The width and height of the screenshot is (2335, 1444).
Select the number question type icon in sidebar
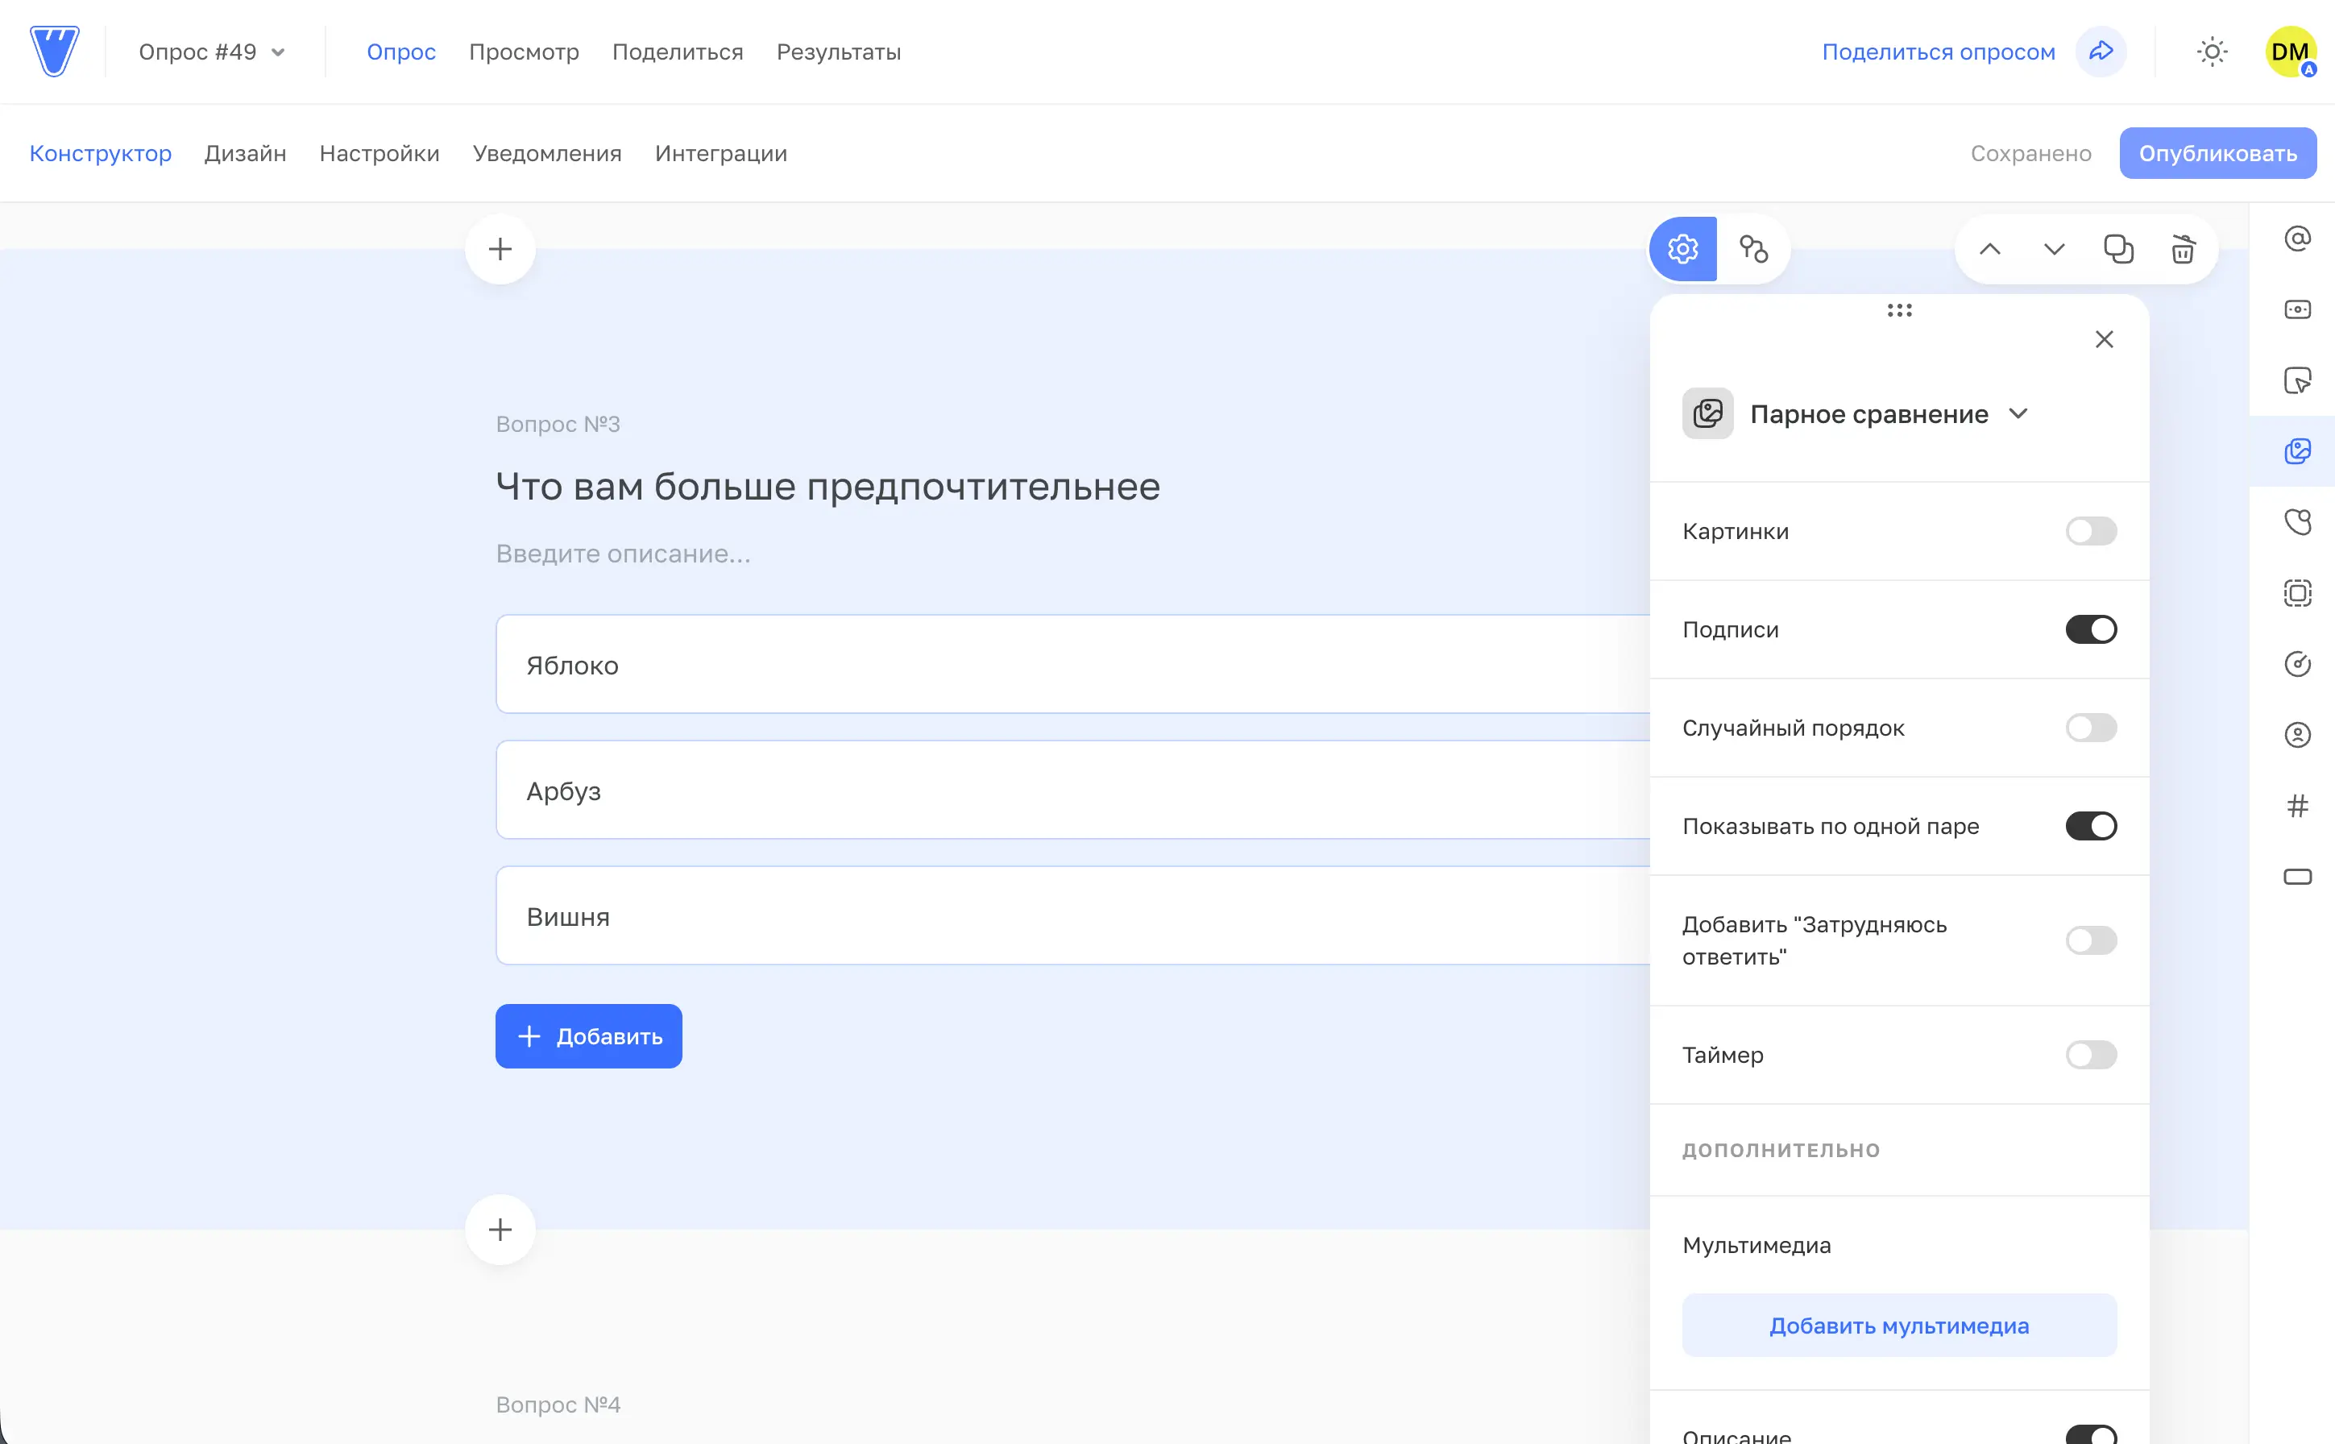2299,807
